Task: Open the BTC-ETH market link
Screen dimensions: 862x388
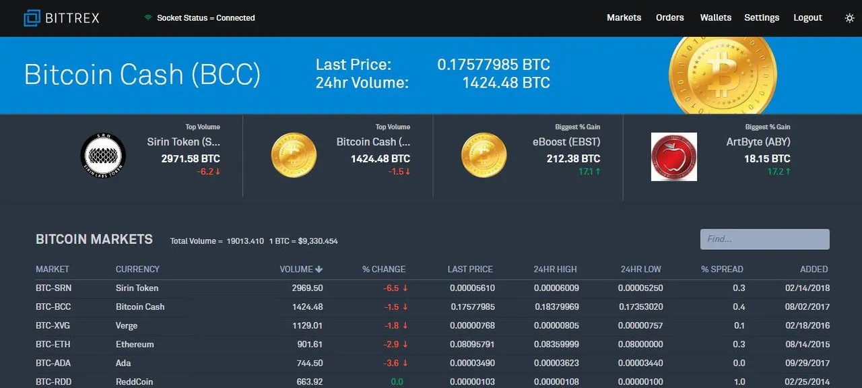Action: tap(53, 344)
